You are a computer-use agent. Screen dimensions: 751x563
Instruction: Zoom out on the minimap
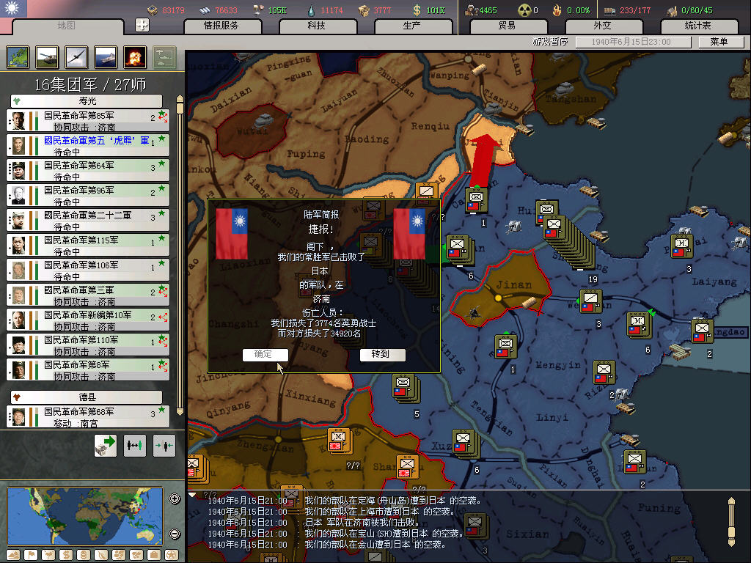click(x=175, y=534)
